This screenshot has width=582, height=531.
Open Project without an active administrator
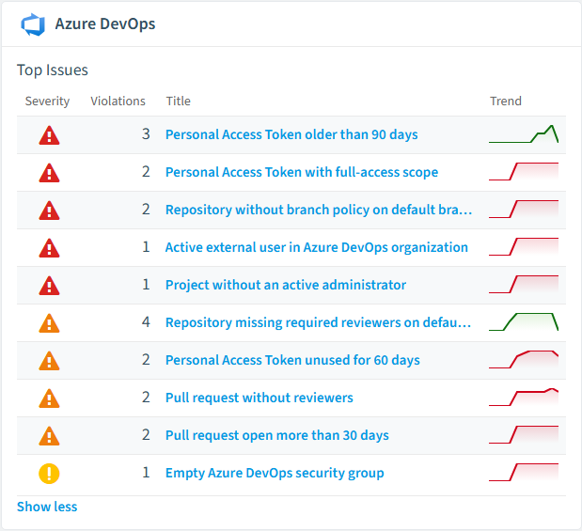[286, 285]
